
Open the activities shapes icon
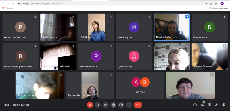click(x=216, y=105)
